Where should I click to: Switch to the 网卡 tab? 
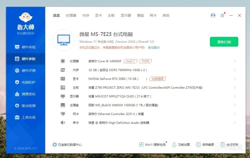[153, 15]
